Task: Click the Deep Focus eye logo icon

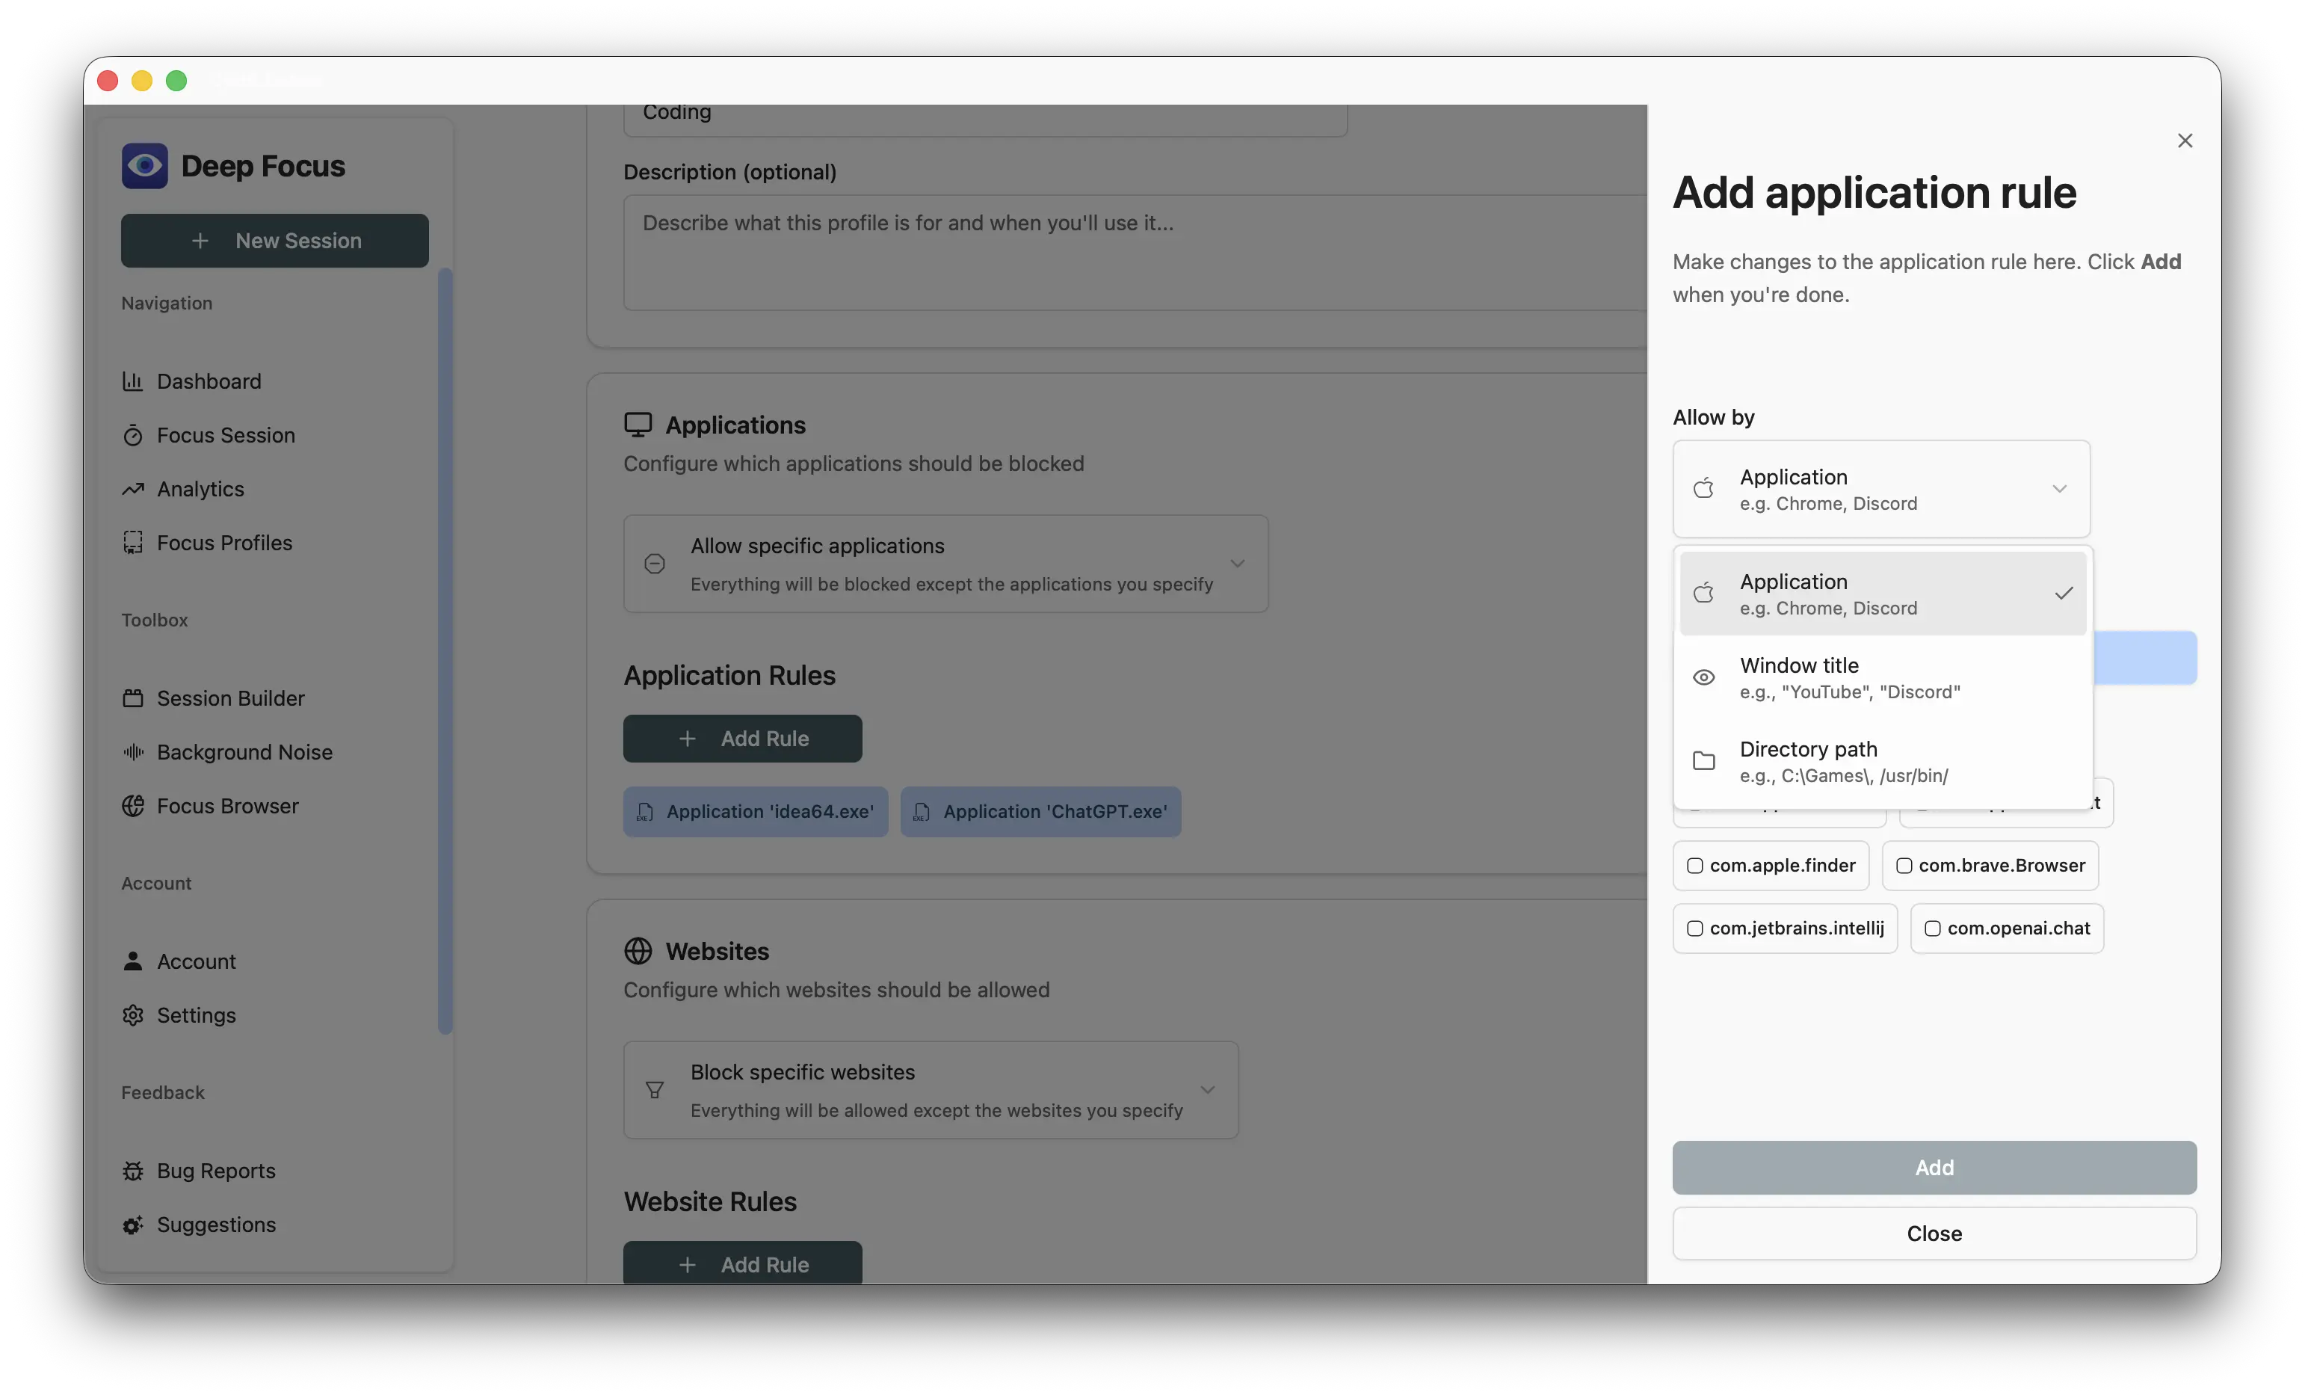Action: [144, 166]
